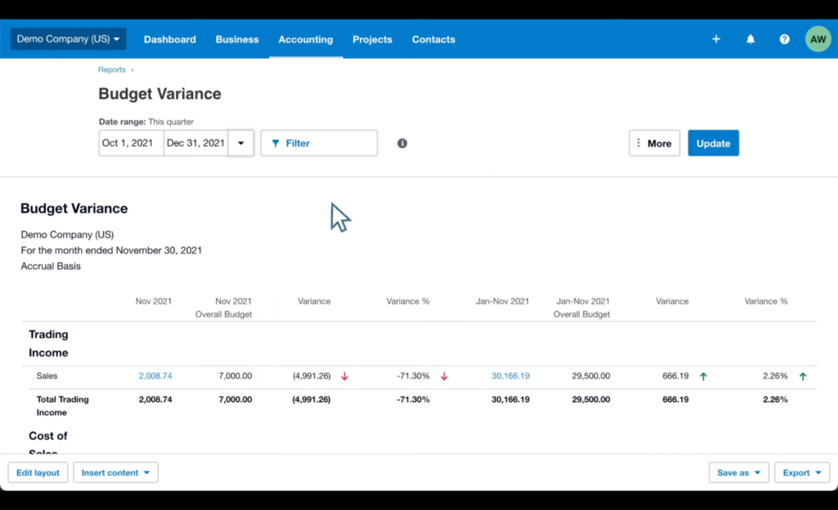Image resolution: width=838 pixels, height=510 pixels.
Task: Switch to the Projects tab
Action: [x=372, y=38]
